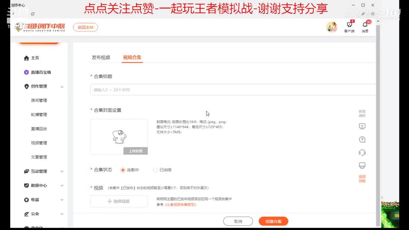The width and height of the screenshot is (409, 230).
Task: Click the 合集标题 title input field
Action: 233,90
